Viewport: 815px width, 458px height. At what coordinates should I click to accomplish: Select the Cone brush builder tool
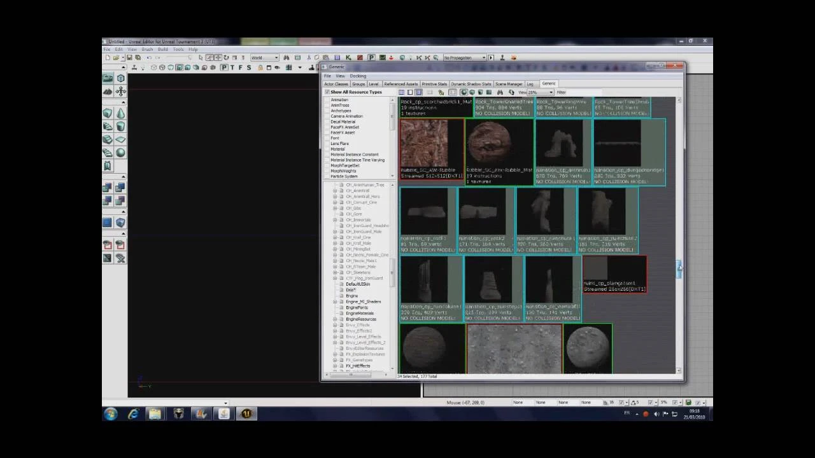(120, 113)
